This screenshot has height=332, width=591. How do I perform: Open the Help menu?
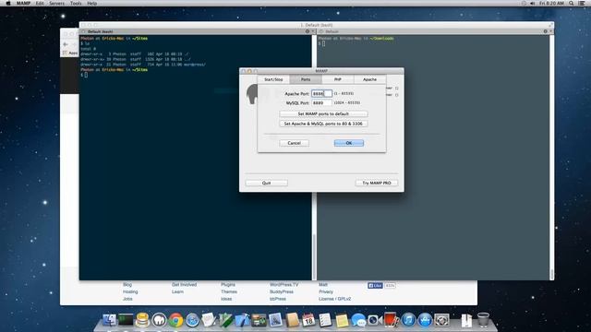(x=92, y=3)
